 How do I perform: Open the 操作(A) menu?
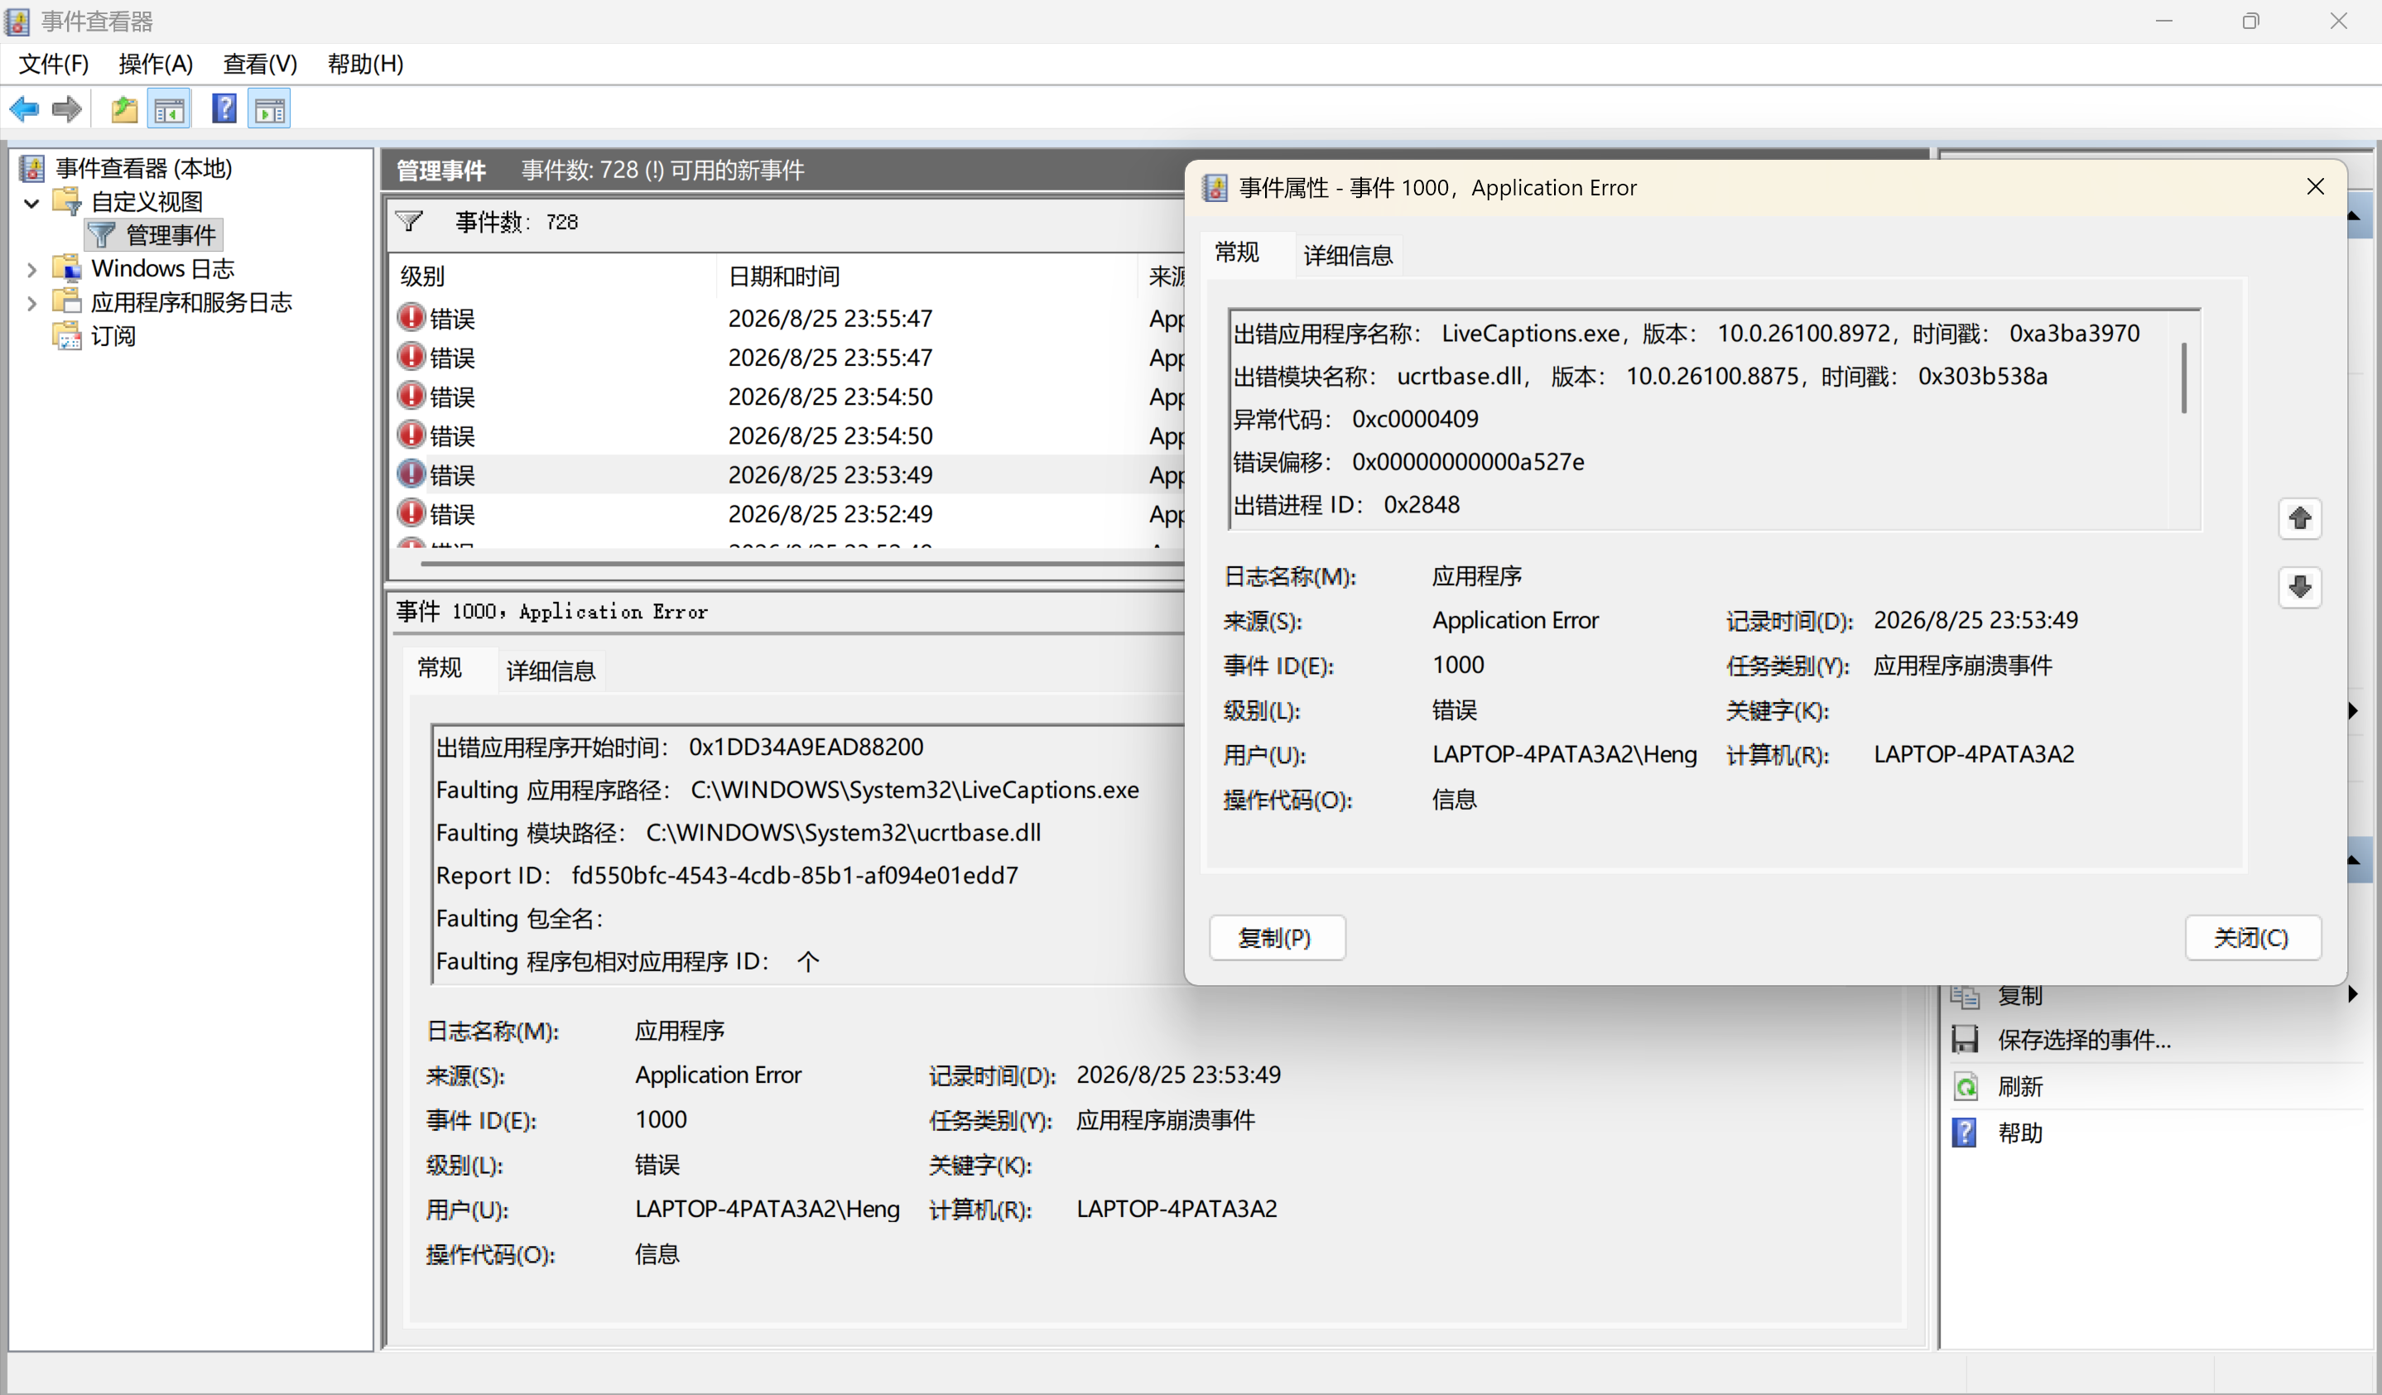[x=156, y=63]
